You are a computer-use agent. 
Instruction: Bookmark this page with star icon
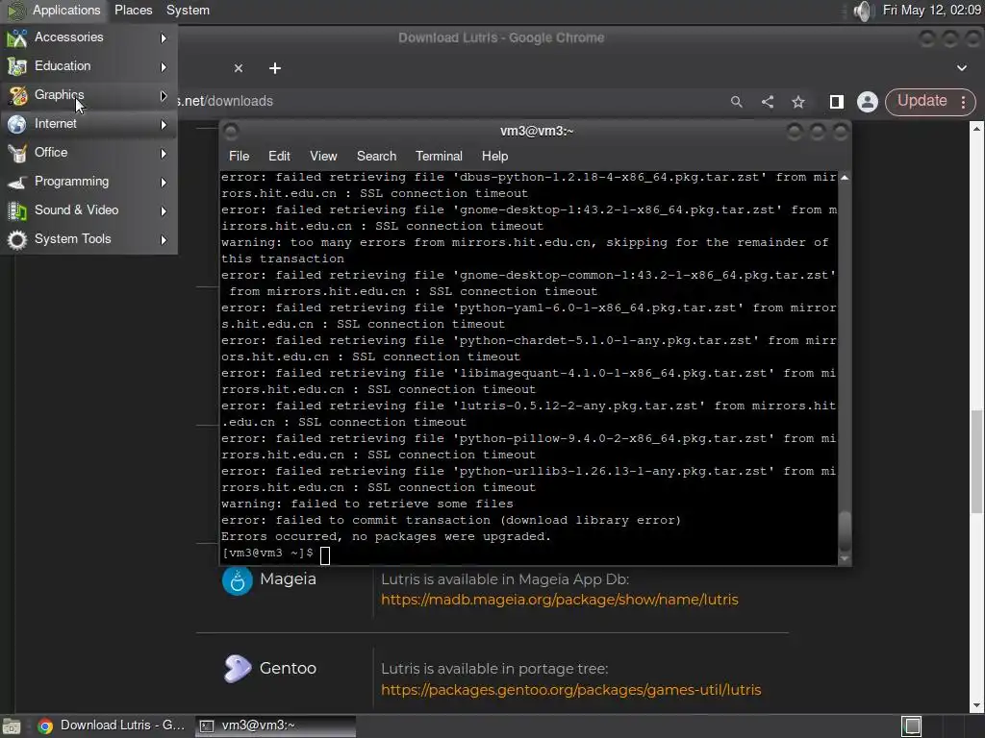pyautogui.click(x=798, y=102)
